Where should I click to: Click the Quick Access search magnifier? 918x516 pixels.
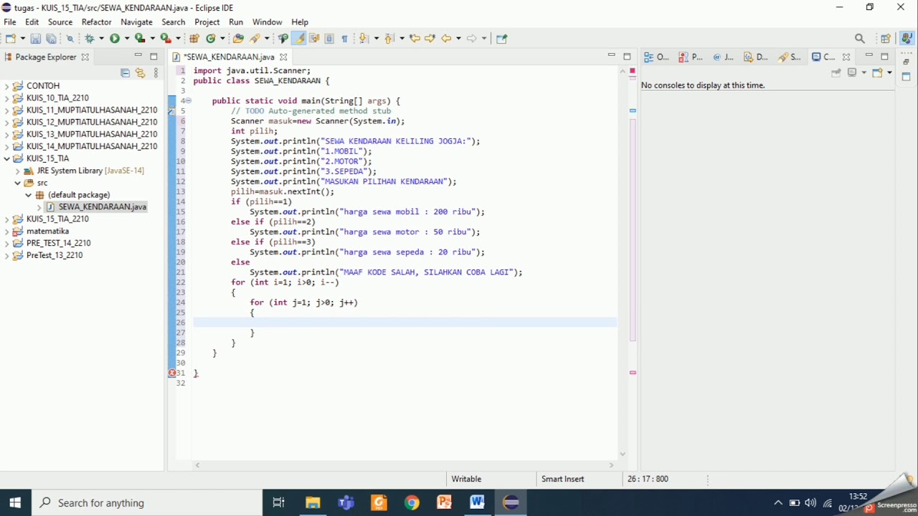tap(860, 39)
